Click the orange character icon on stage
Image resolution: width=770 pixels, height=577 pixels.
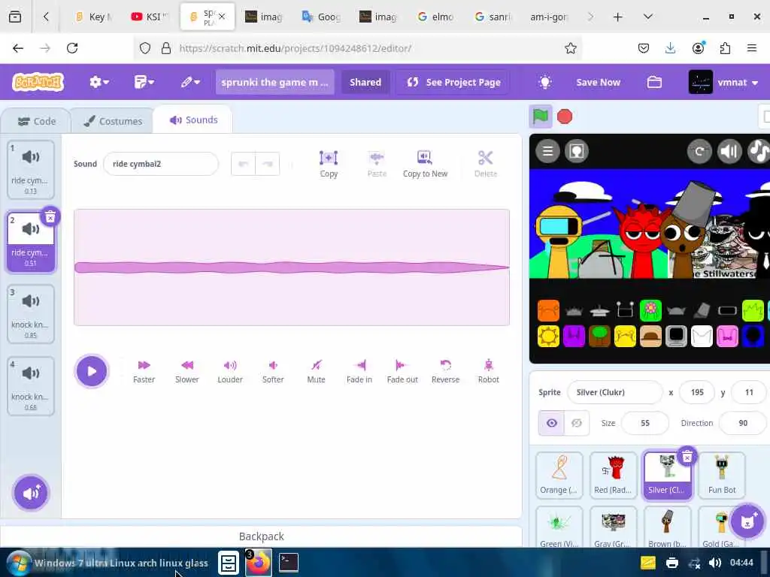pyautogui.click(x=548, y=310)
